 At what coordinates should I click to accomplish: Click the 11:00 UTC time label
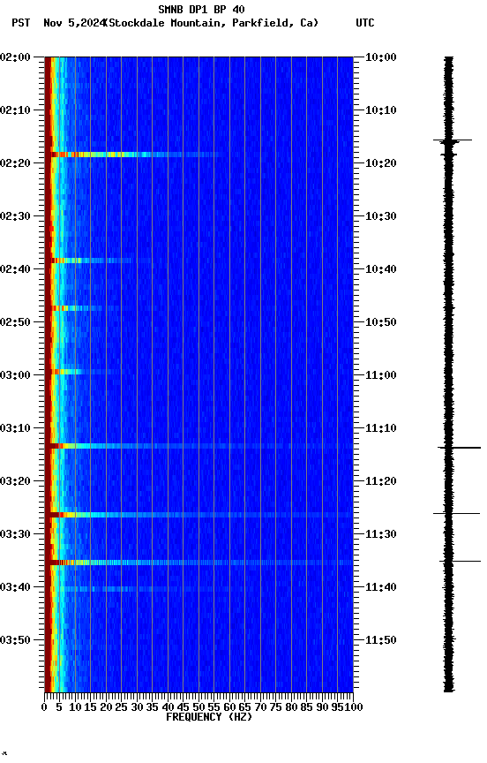coord(381,375)
